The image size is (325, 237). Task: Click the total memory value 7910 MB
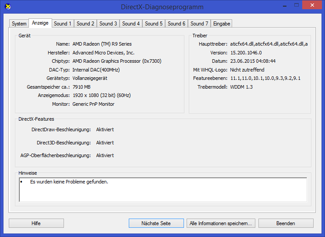click(81, 87)
